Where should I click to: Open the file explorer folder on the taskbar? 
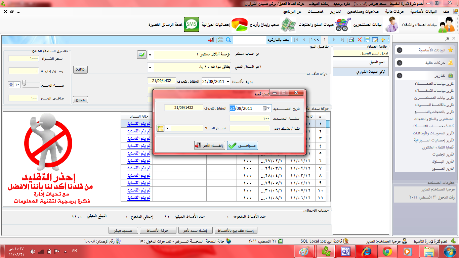tap(428, 251)
